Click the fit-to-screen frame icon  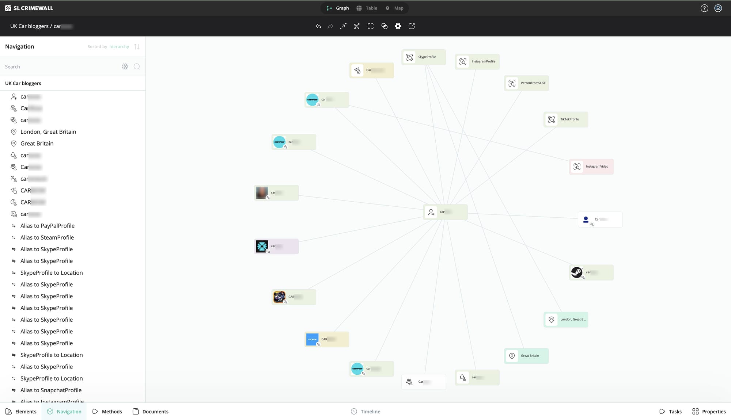371,26
